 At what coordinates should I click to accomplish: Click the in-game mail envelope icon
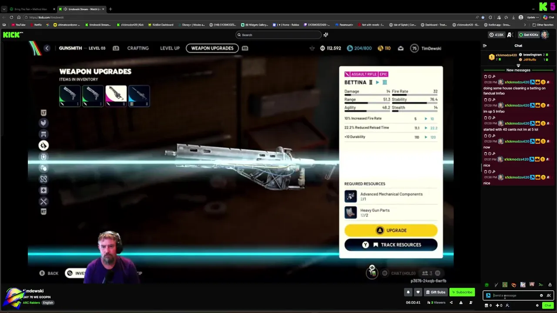pyautogui.click(x=400, y=48)
